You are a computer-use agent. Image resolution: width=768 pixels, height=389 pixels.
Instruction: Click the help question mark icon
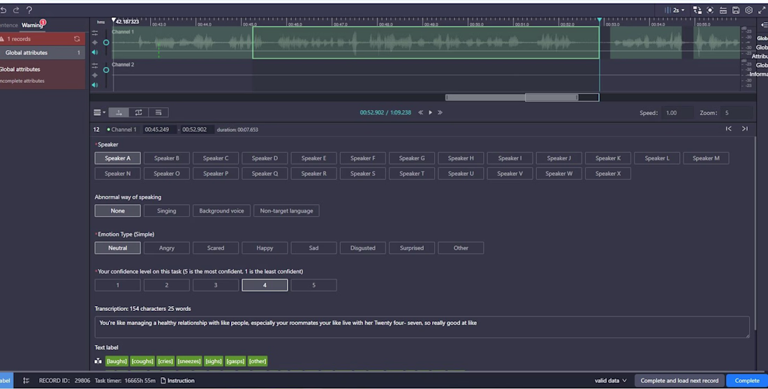tap(29, 10)
